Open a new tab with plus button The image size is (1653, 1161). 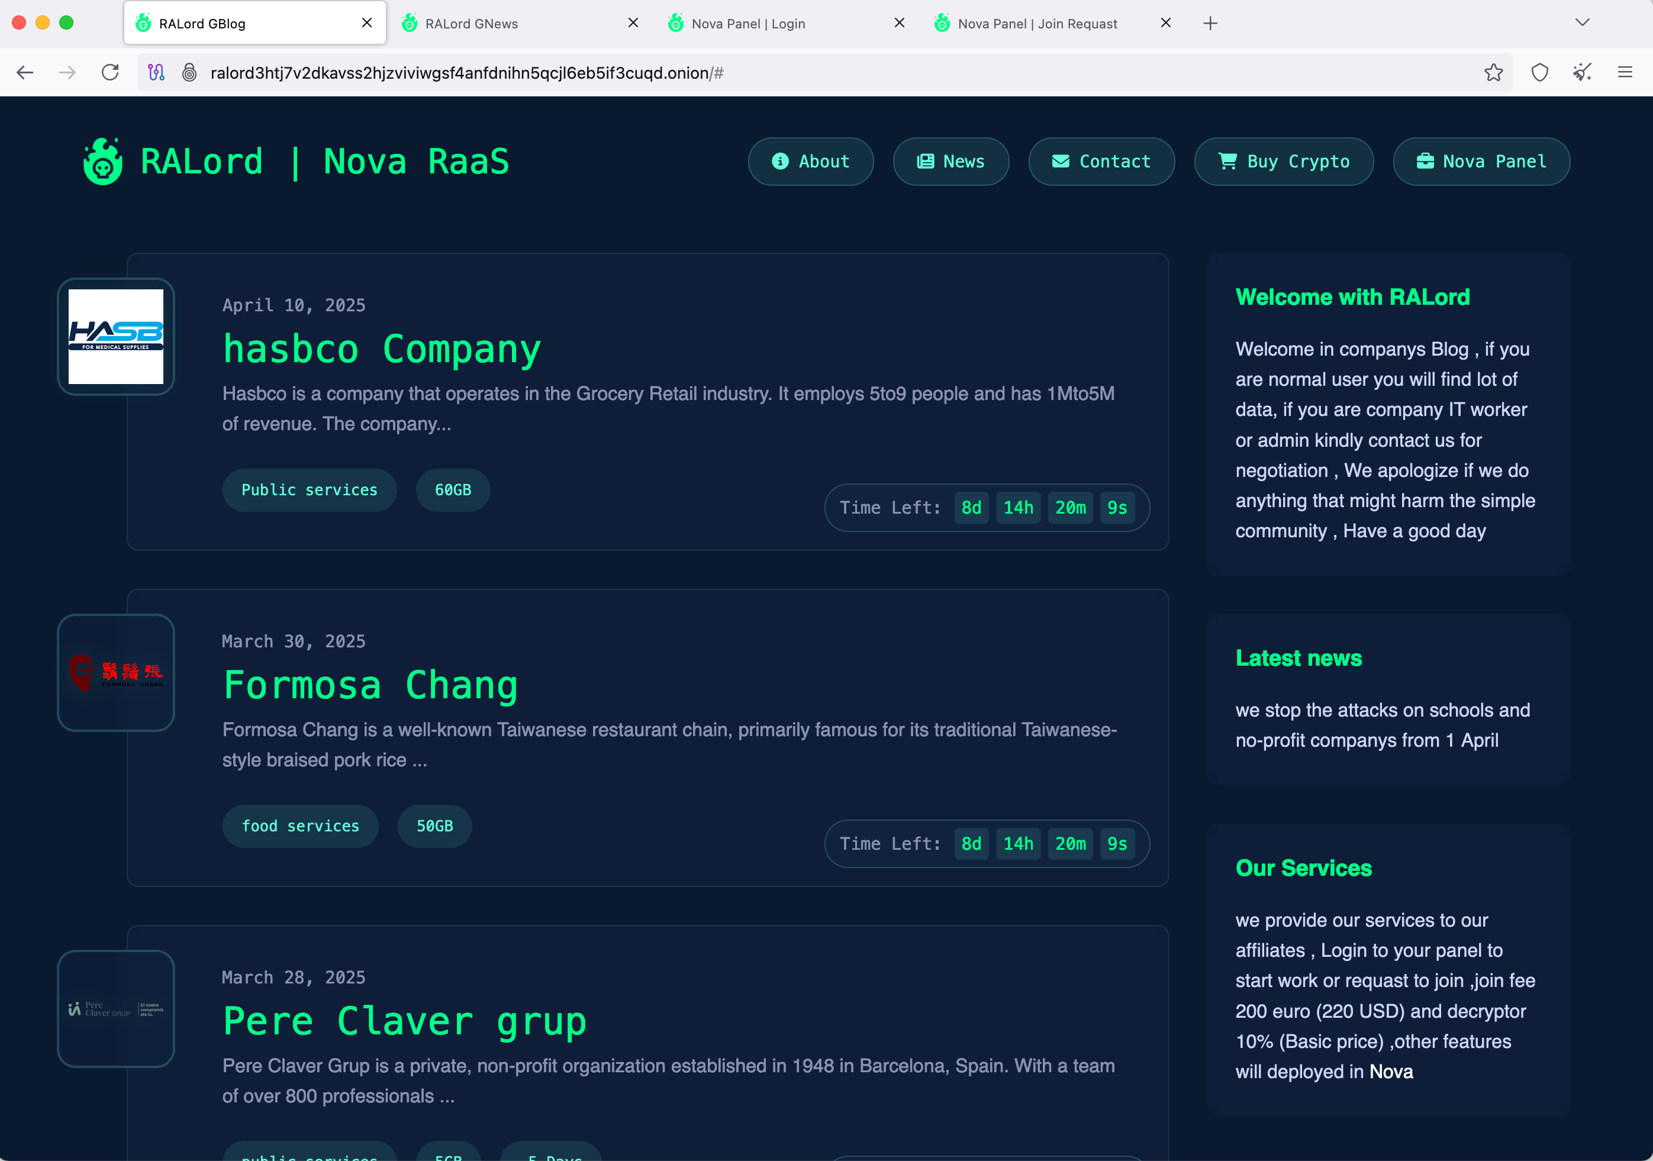(1210, 24)
